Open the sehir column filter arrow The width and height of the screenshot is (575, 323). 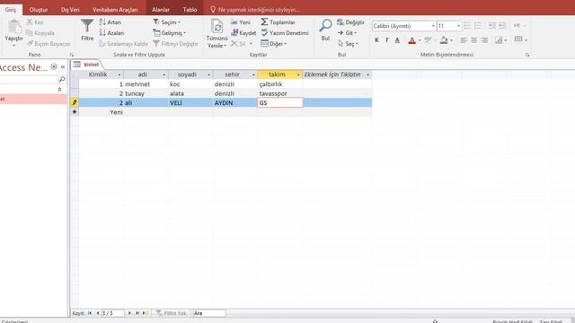click(x=253, y=74)
